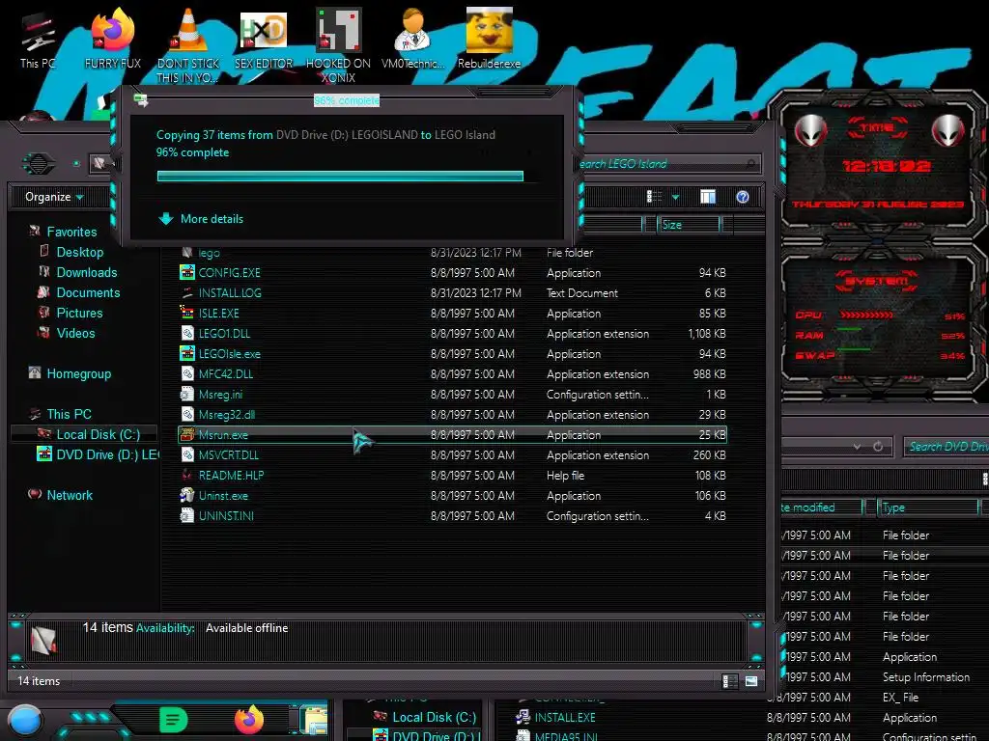Open Firefox from the taskbar
Image resolution: width=989 pixels, height=741 pixels.
pos(249,720)
